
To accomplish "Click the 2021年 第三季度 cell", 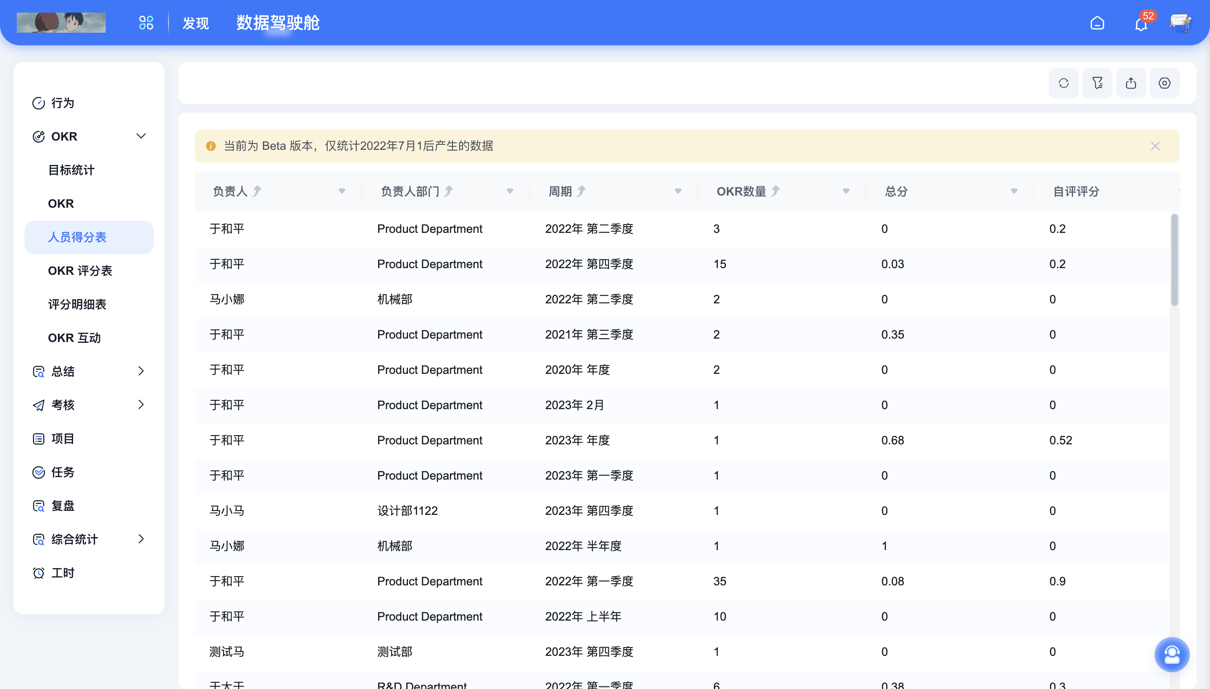I will click(x=589, y=334).
